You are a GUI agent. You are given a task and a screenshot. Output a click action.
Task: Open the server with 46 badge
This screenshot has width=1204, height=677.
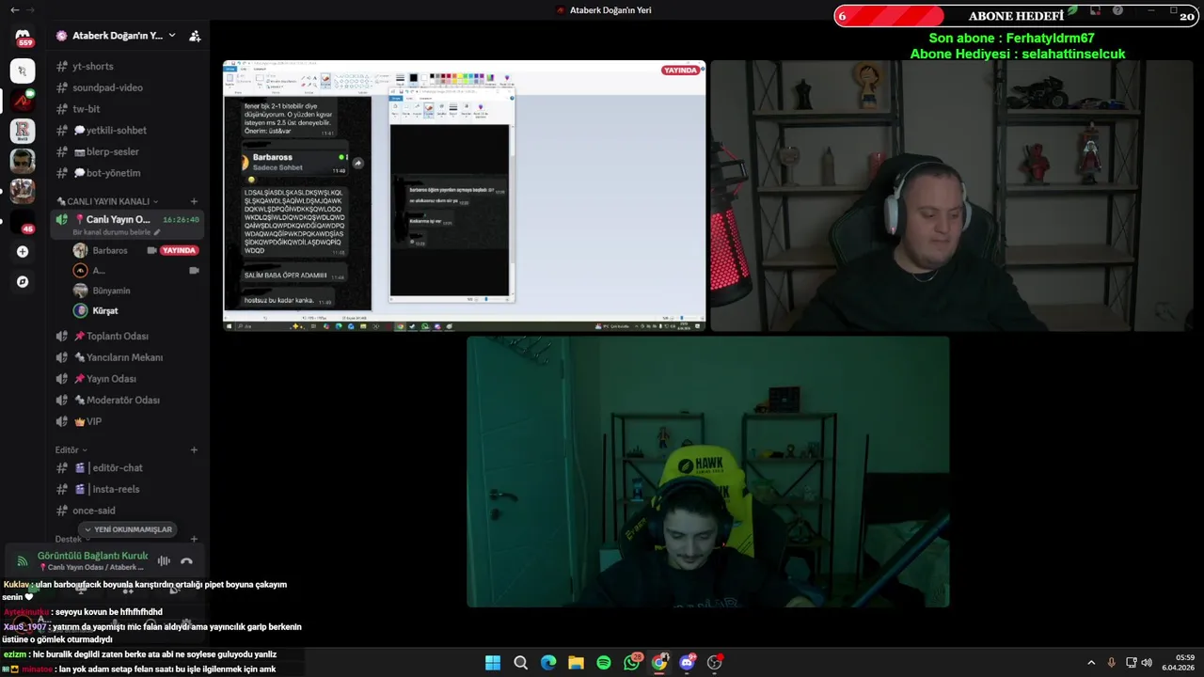point(23,222)
